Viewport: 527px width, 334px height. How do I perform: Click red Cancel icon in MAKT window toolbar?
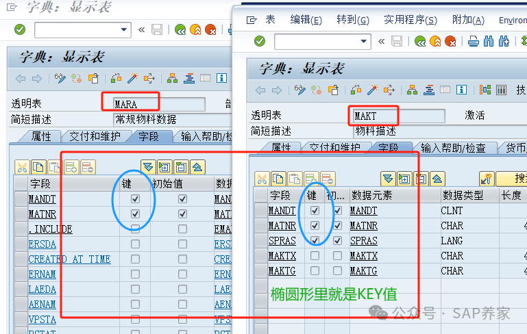tap(450, 42)
